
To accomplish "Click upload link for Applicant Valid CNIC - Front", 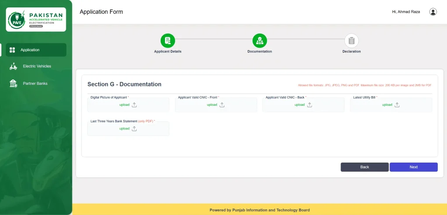I will 212,105.
